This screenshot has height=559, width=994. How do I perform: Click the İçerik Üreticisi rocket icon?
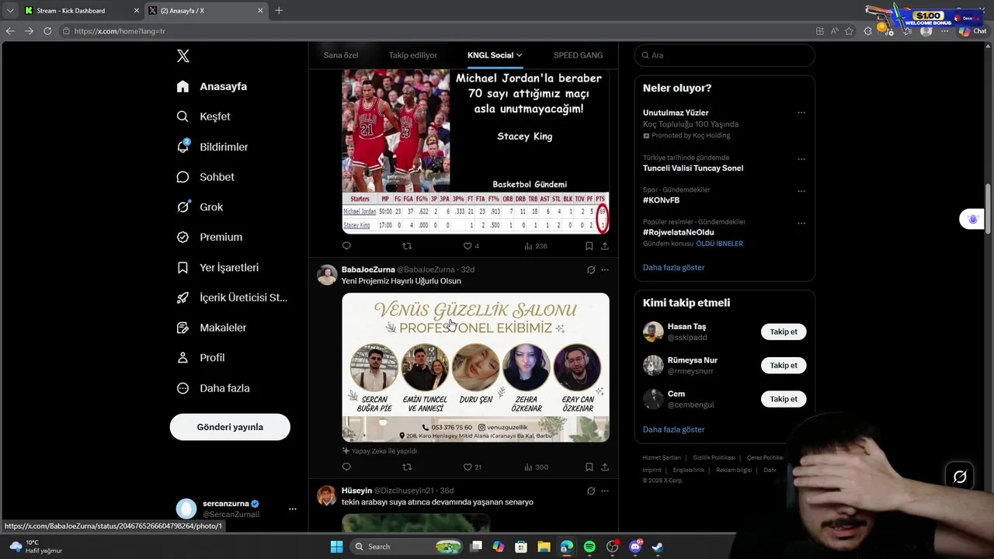click(182, 297)
